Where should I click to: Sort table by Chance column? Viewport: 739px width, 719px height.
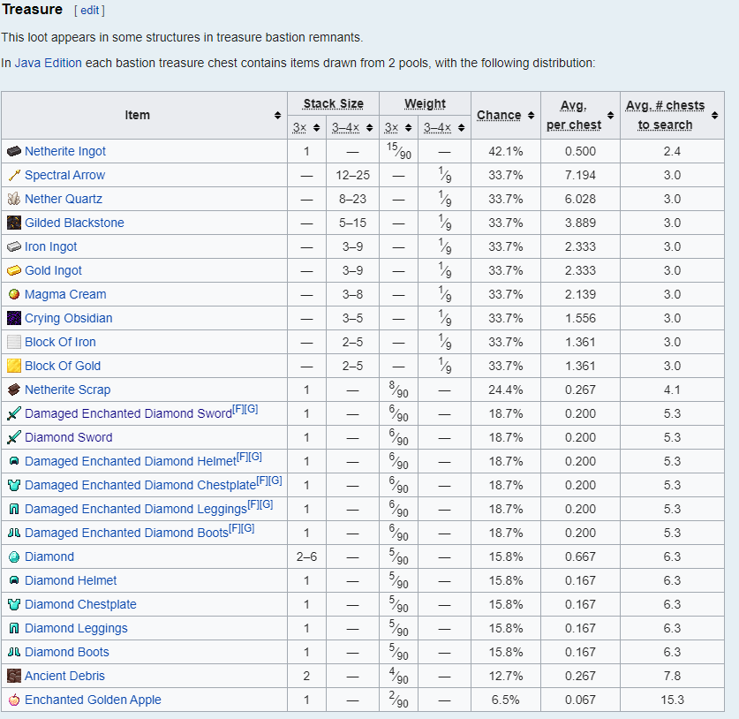531,116
